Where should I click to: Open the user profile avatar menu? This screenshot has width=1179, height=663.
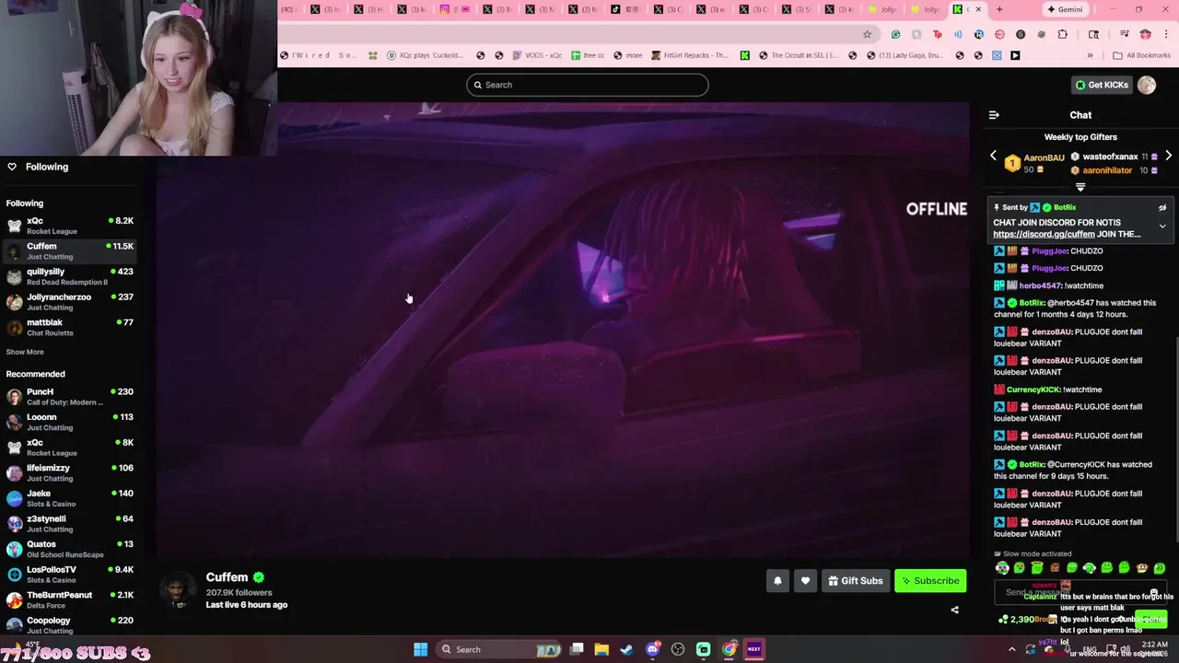(1147, 85)
